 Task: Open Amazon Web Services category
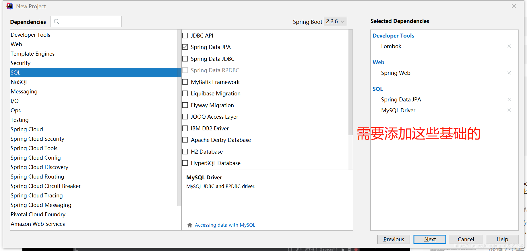click(94, 224)
